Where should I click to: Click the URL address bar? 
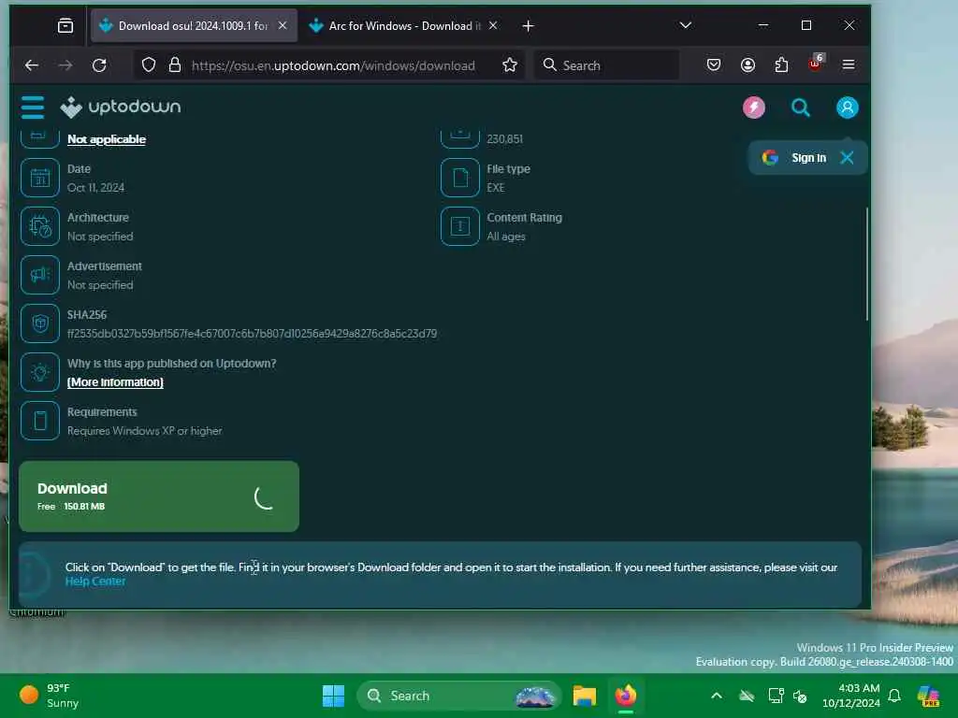pyautogui.click(x=333, y=65)
